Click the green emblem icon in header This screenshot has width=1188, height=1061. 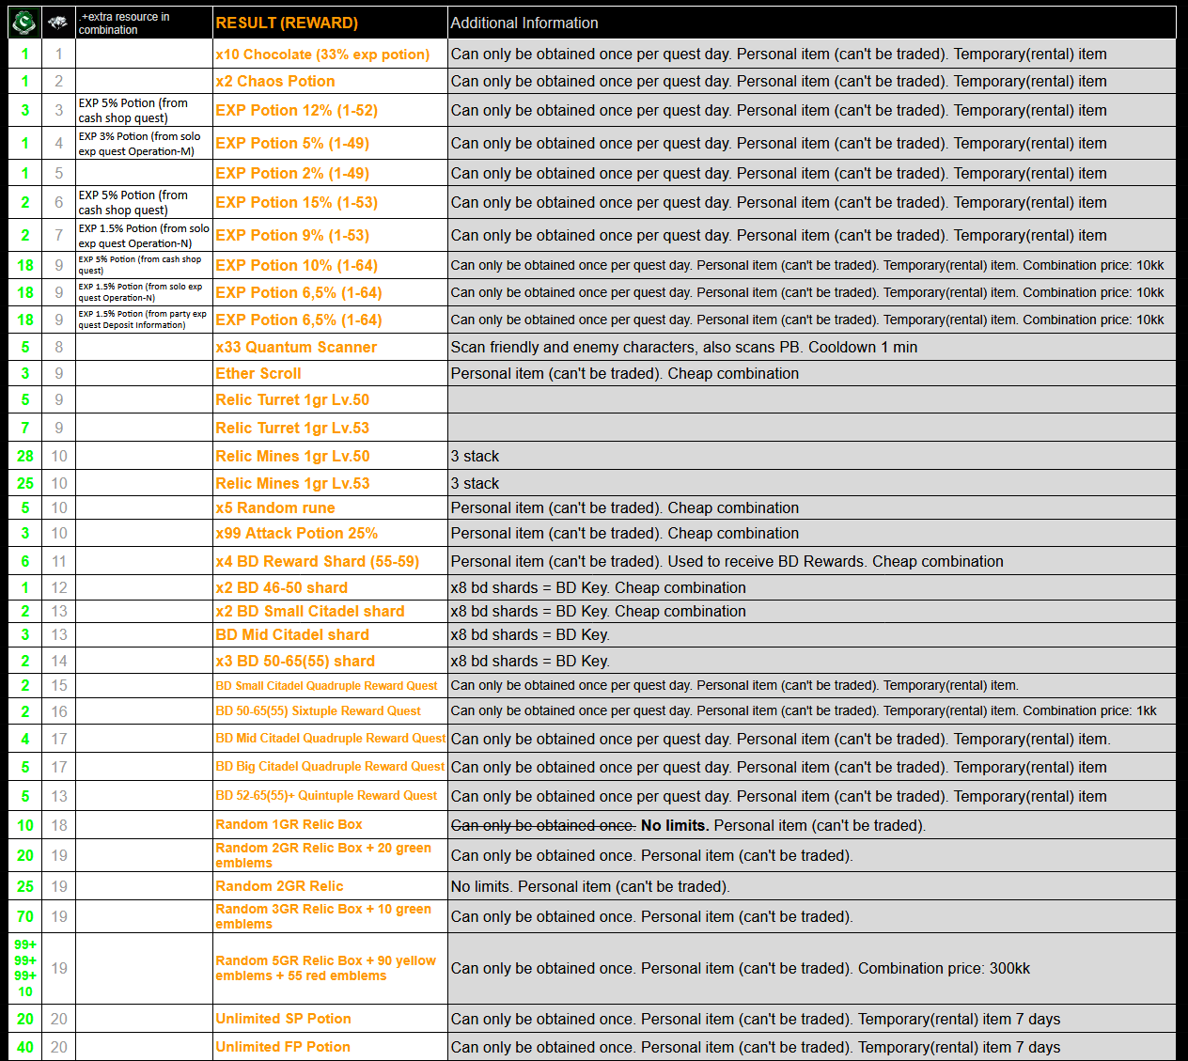pos(24,23)
